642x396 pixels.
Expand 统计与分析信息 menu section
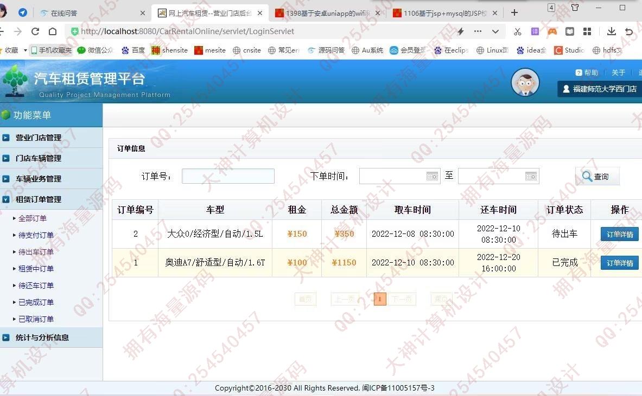51,337
